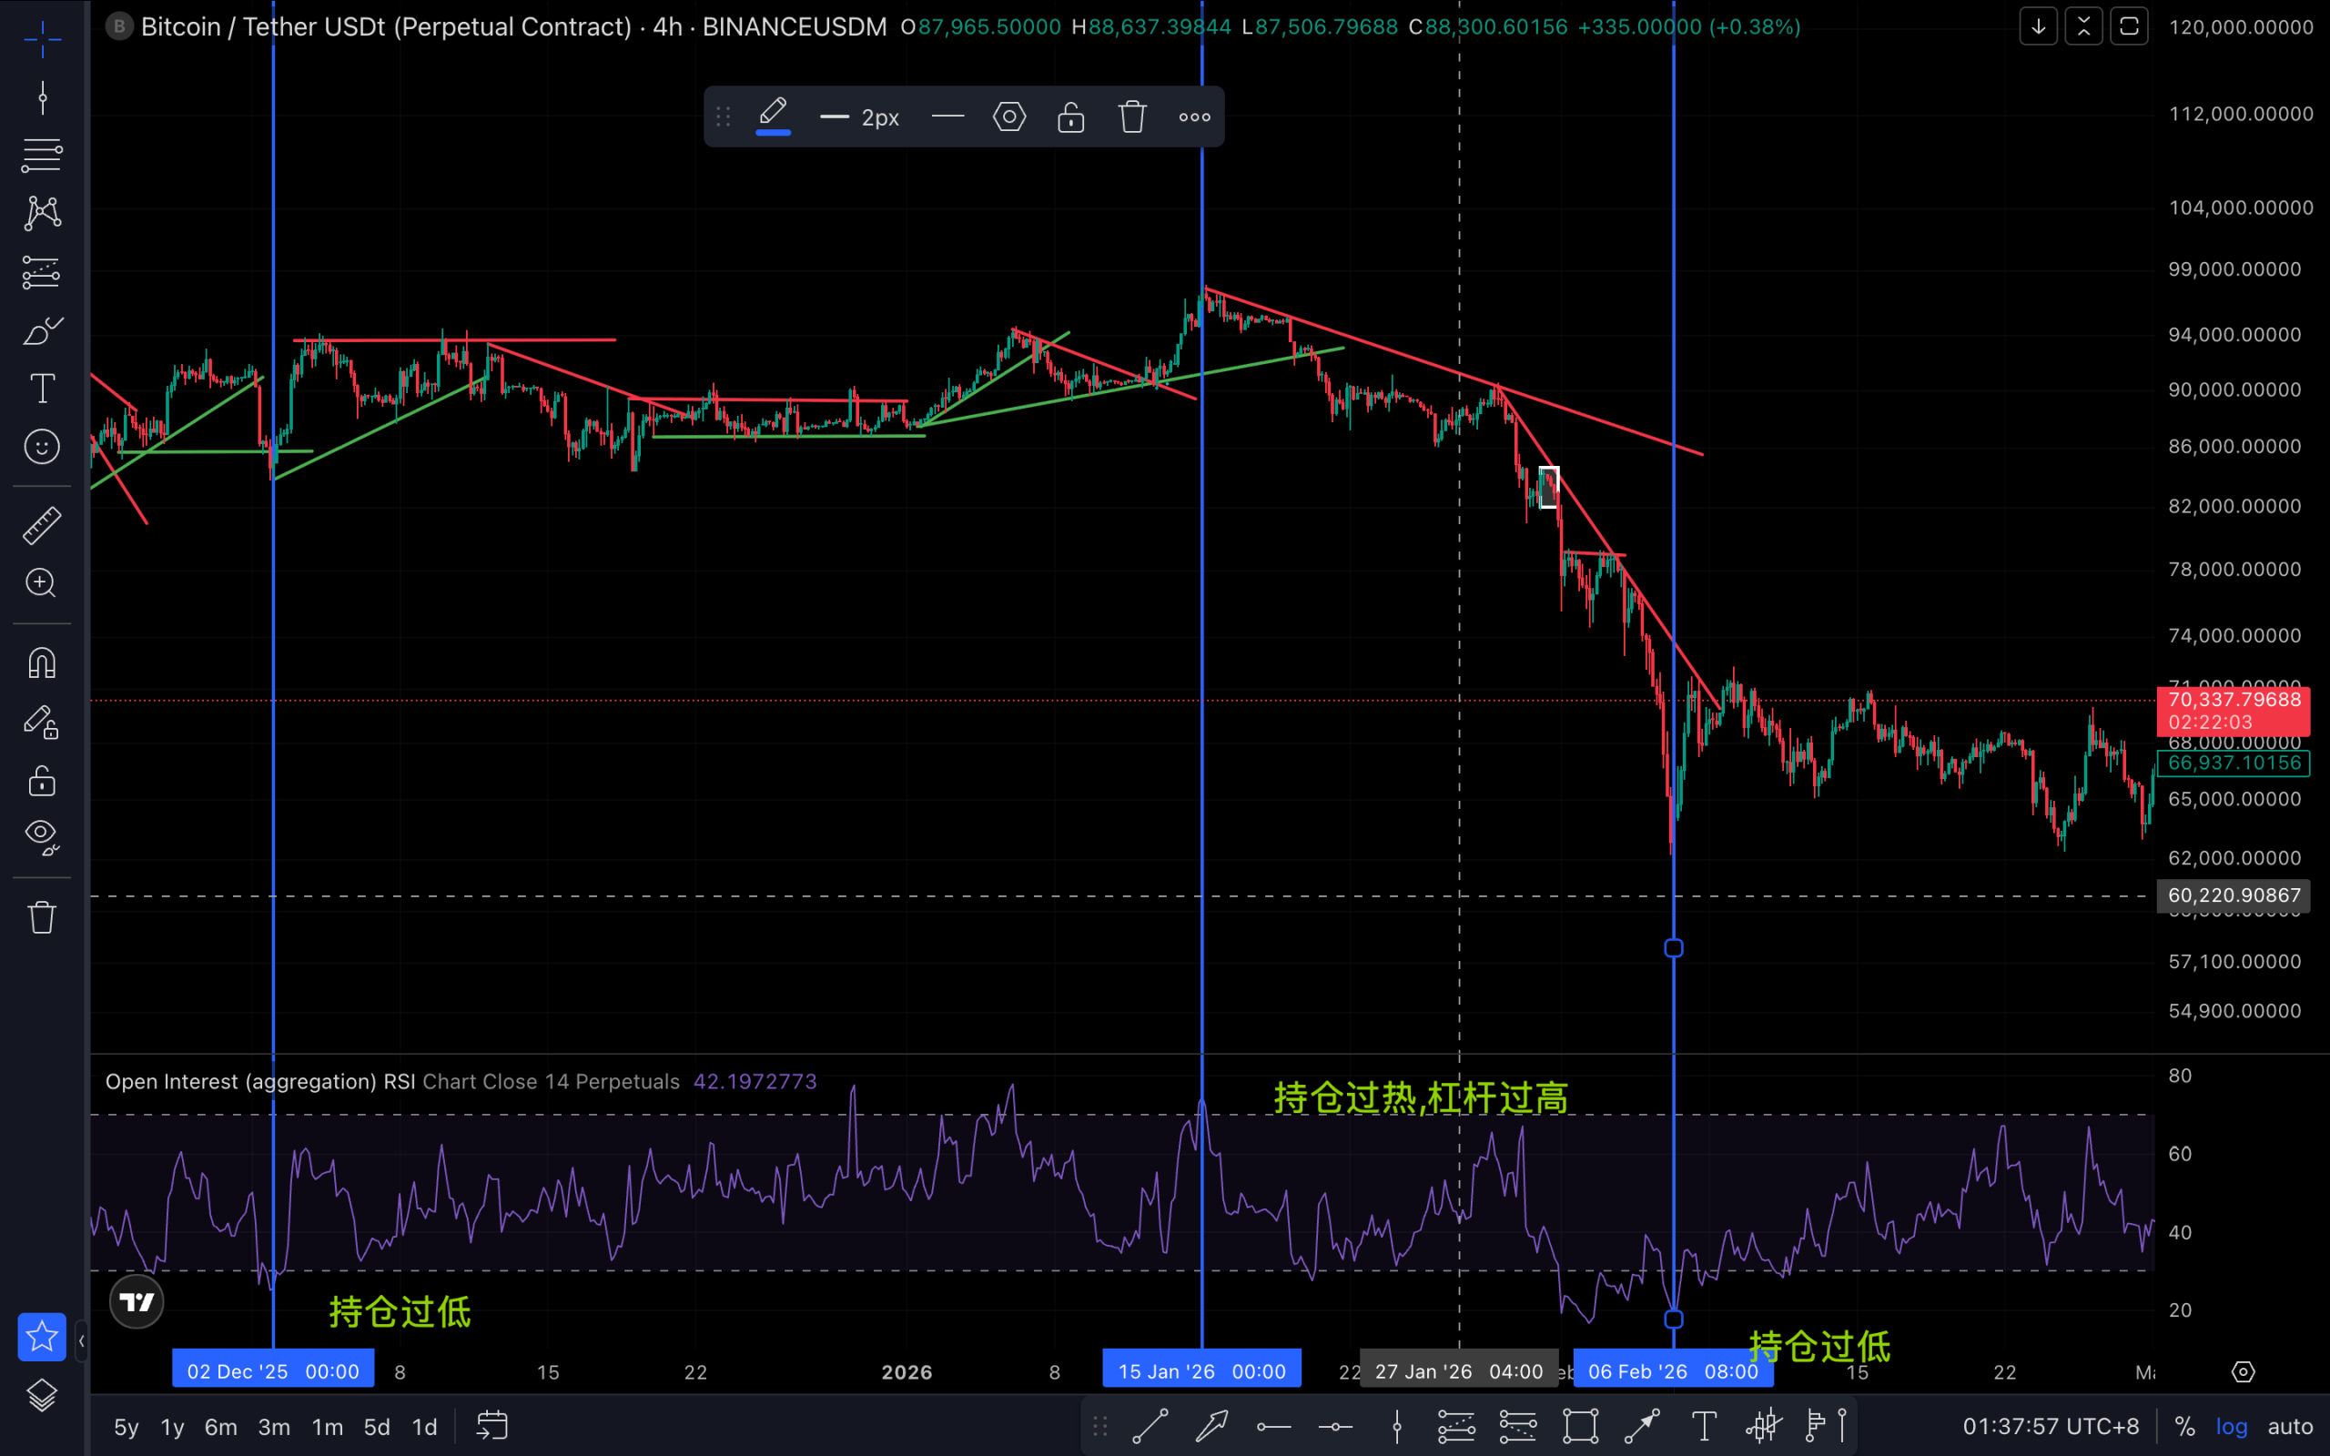The width and height of the screenshot is (2330, 1456).
Task: Open line style dropdown in floating toolbar
Action: (x=947, y=117)
